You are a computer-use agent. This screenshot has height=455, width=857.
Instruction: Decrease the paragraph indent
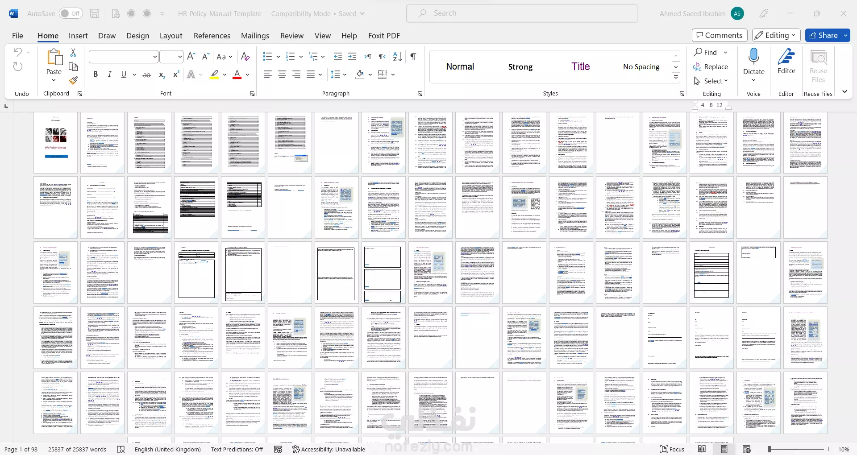tap(338, 56)
